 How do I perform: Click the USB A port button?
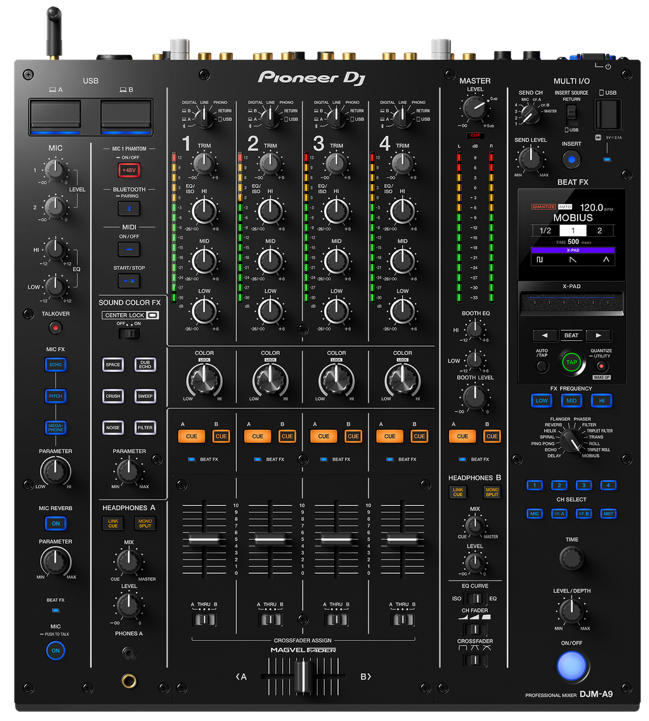tap(55, 118)
